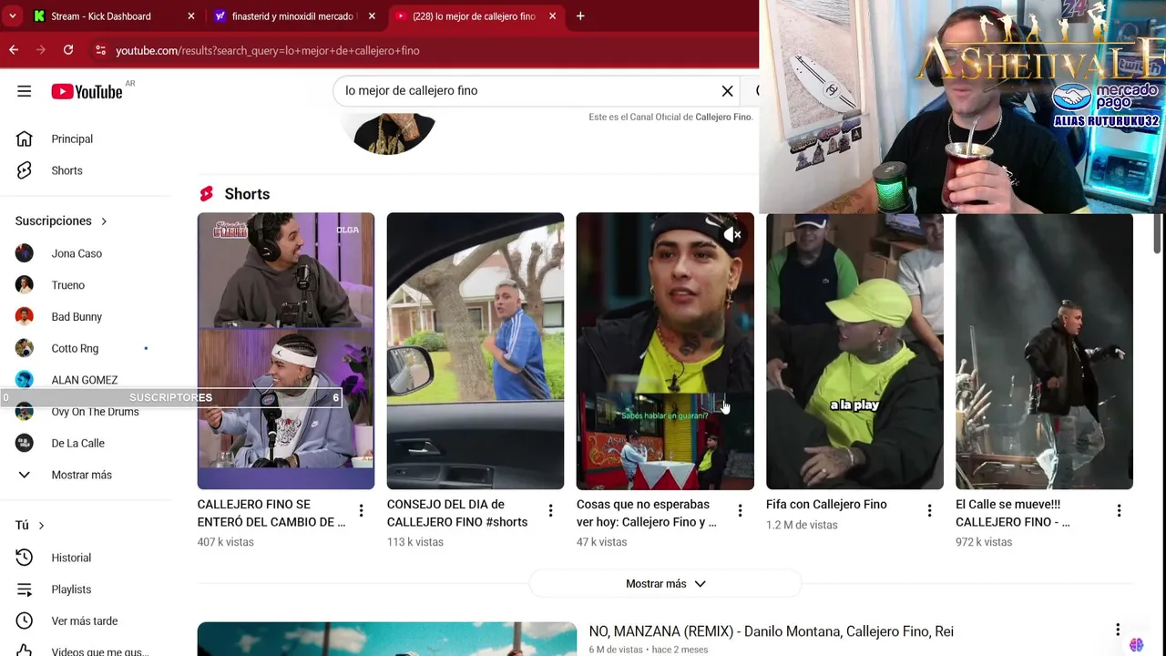Viewport: 1166px width, 656px height.
Task: Open NO, MANZANA (REMIX) video title
Action: coord(771,631)
